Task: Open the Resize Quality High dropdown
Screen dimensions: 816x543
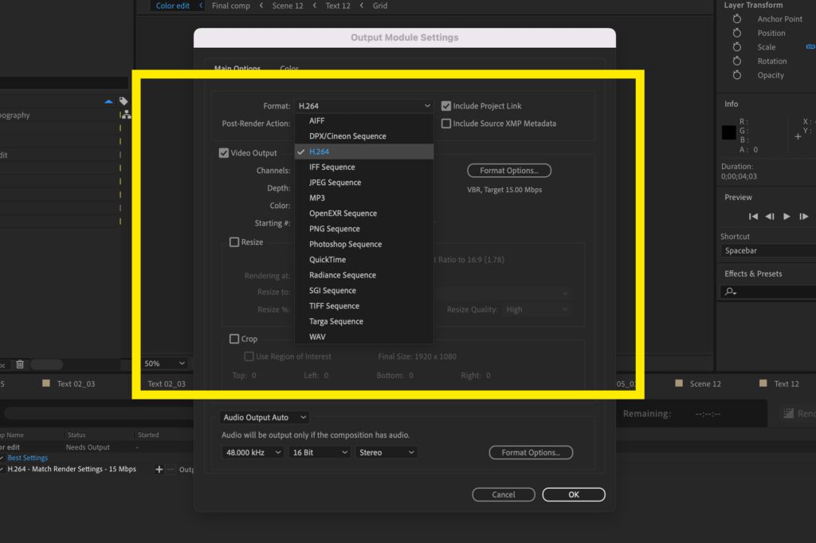Action: click(x=536, y=309)
